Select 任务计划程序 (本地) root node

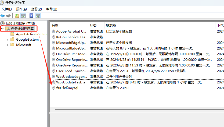(x=20, y=23)
